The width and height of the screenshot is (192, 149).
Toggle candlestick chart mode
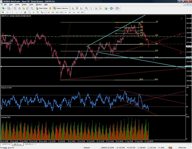coord(77,8)
